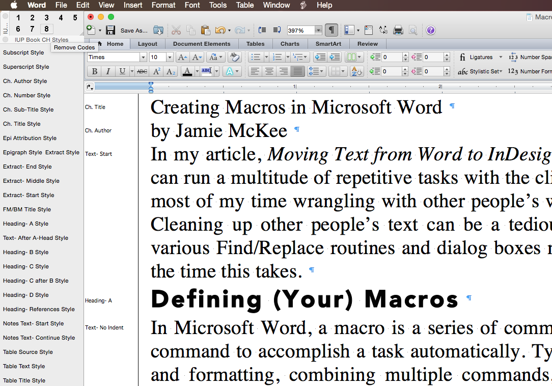Viewport: 552px width, 386px height.
Task: Pick the font color swatch
Action: click(187, 71)
